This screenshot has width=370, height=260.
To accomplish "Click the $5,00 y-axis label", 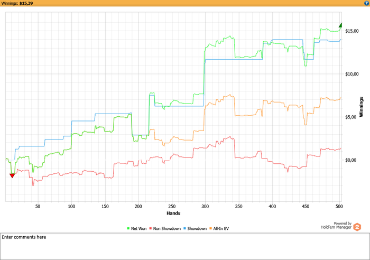I will point(351,117).
